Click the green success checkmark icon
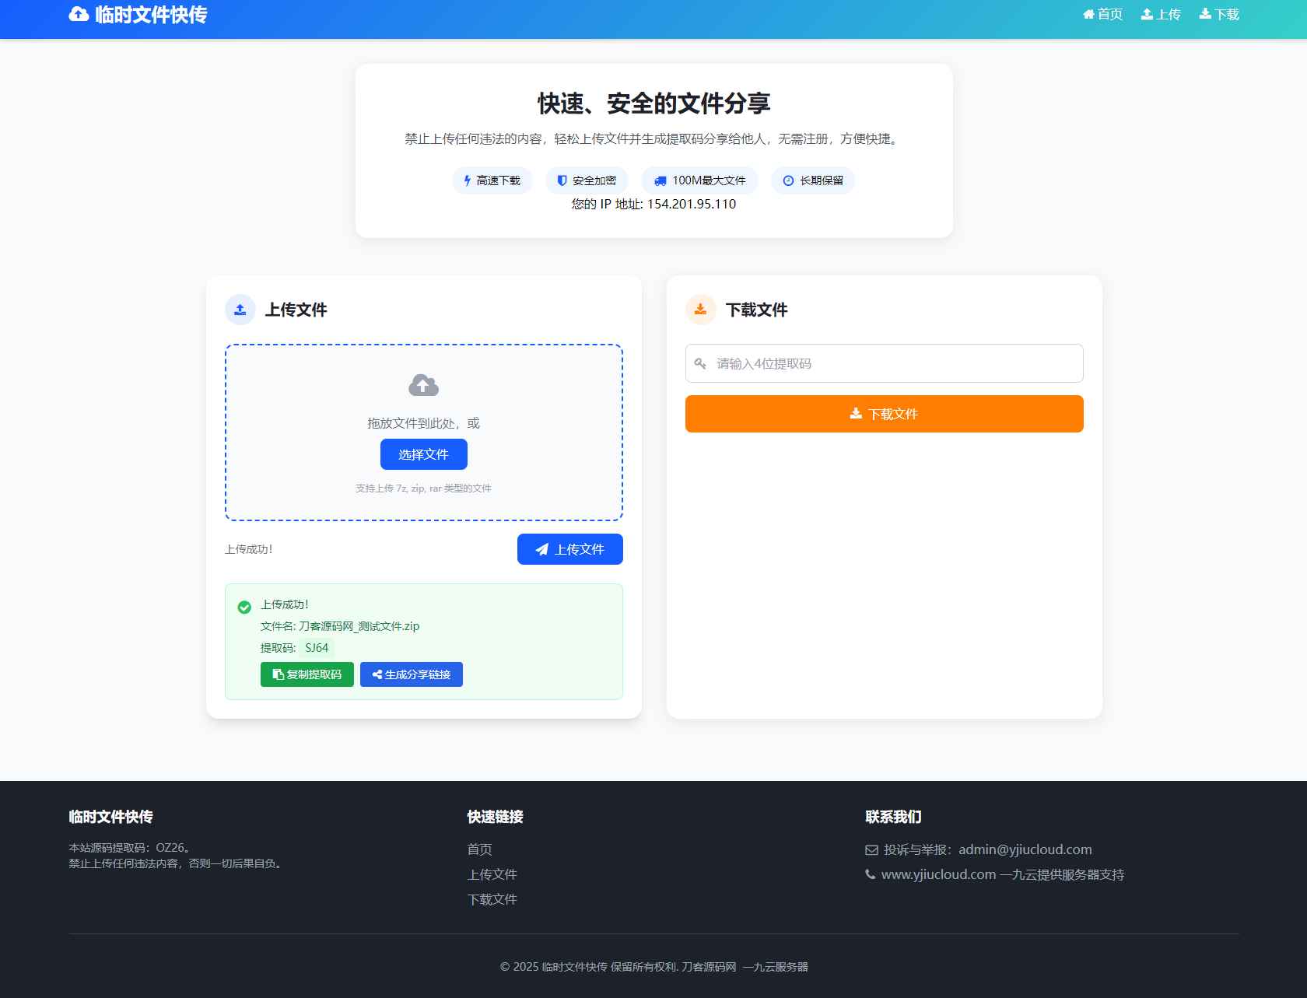The height and width of the screenshot is (998, 1307). [244, 607]
